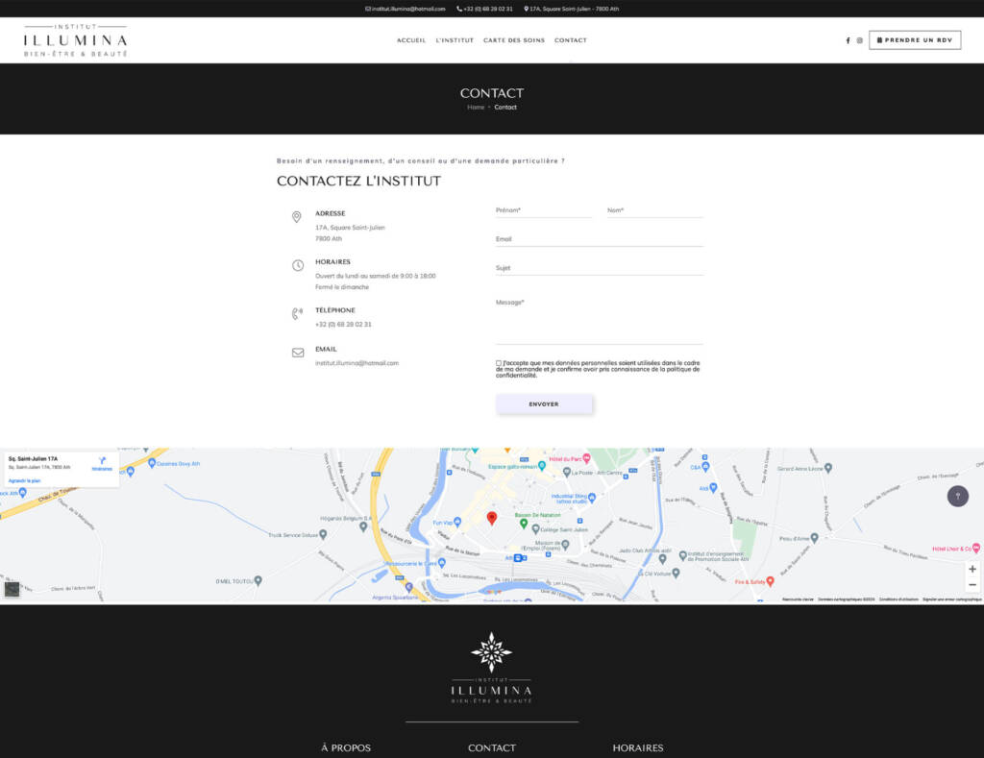The width and height of the screenshot is (984, 758).
Task: Click into the Message text area
Action: [599, 320]
